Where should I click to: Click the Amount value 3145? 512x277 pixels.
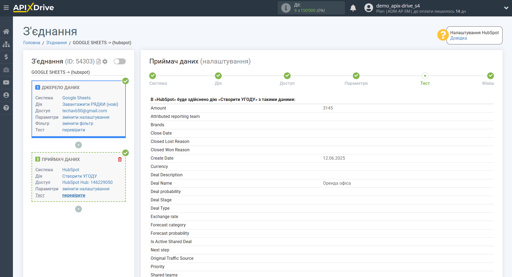tap(328, 108)
